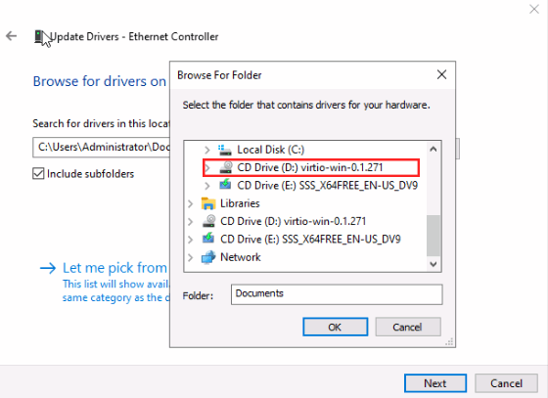Click the folder tree scrollbar up arrow
This screenshot has width=548, height=398.
coord(434,149)
